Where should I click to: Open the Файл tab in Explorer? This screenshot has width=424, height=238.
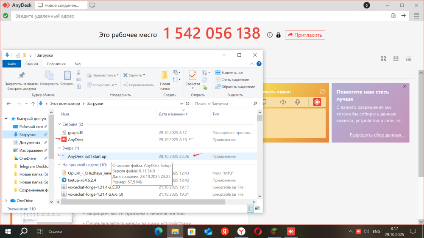[x=11, y=64]
